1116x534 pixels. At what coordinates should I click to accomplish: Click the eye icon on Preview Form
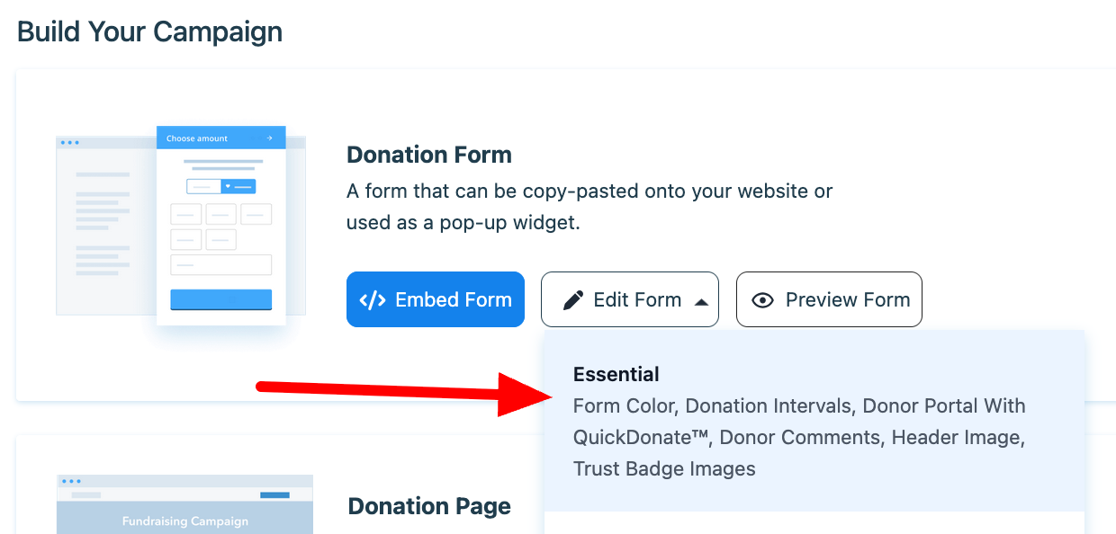(x=762, y=300)
